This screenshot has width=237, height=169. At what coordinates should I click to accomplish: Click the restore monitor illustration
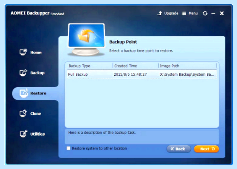click(x=86, y=40)
